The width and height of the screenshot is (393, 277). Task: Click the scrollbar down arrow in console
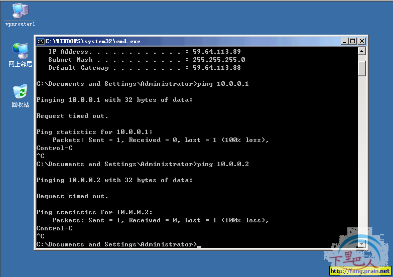click(x=362, y=244)
